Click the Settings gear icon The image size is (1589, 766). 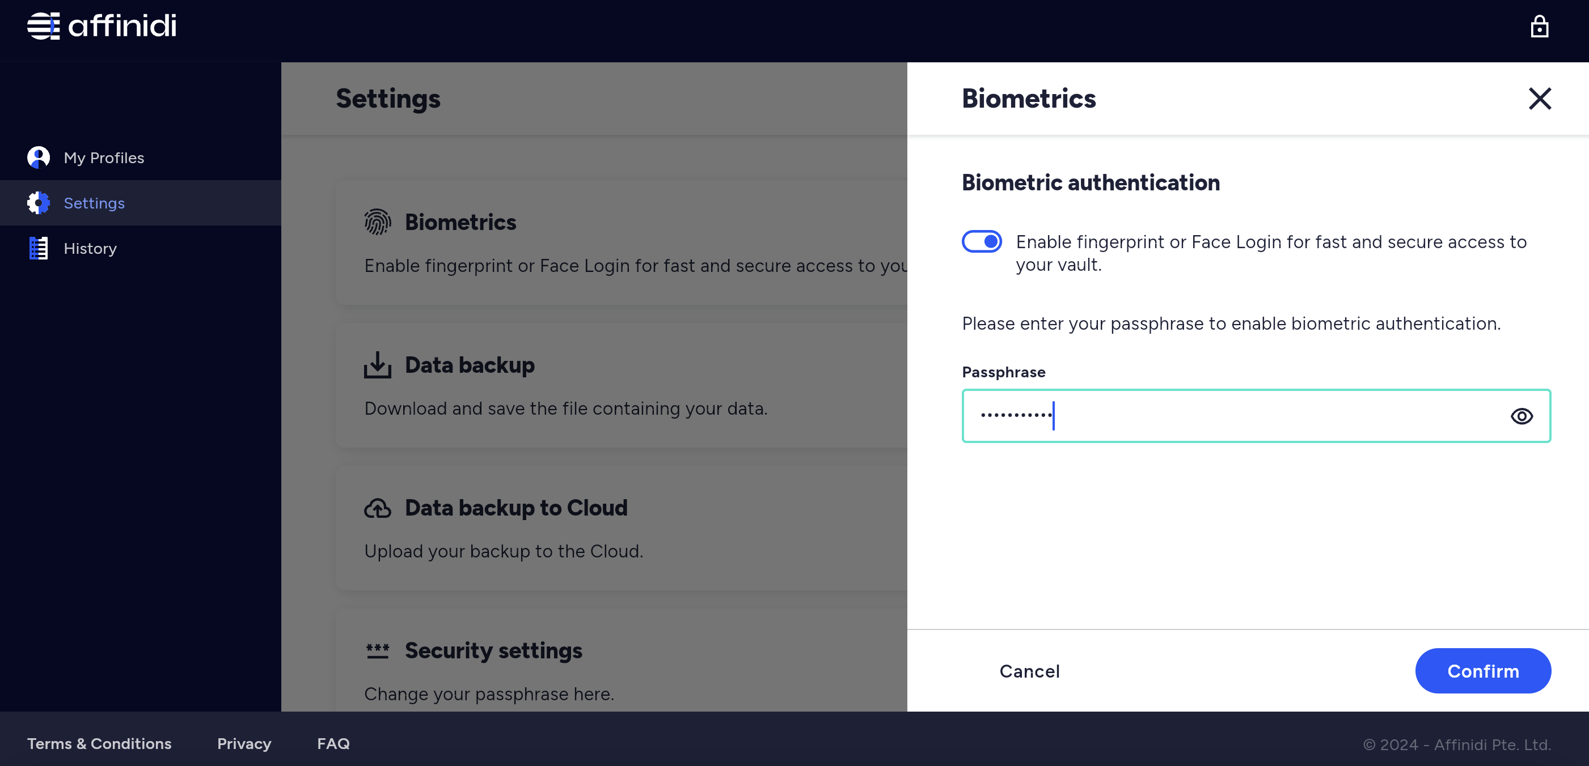(37, 202)
